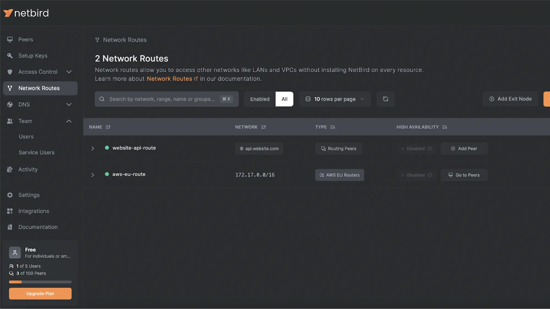Click Add Exit Node button
The height and width of the screenshot is (309, 550).
(x=510, y=99)
